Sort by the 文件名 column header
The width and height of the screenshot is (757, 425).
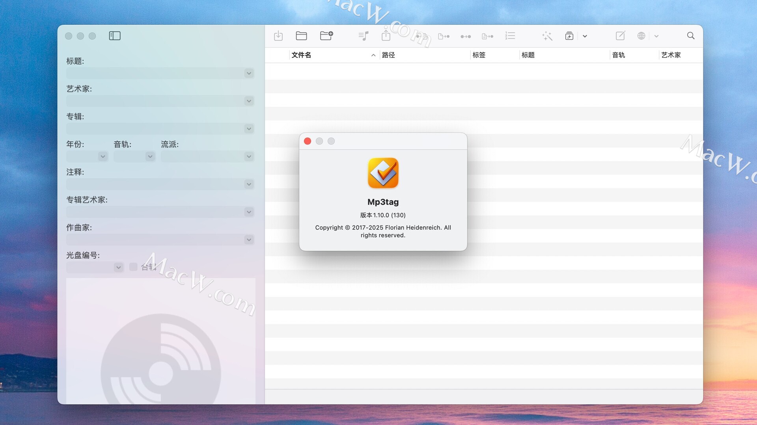click(301, 55)
